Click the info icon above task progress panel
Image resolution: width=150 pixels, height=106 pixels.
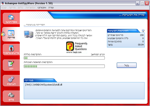point(143,30)
